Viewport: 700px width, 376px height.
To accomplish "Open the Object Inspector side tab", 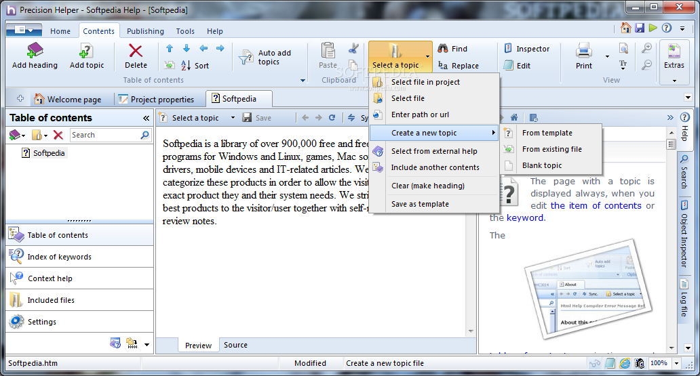I will pyautogui.click(x=684, y=234).
